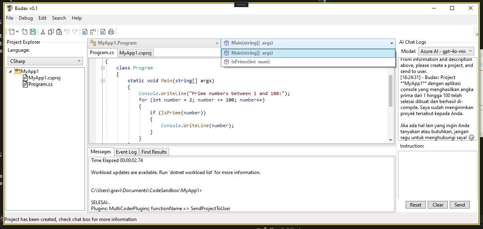Screen dimensions: 483x229
Task: Click the Copy icon in toolbar
Action: click(51, 32)
